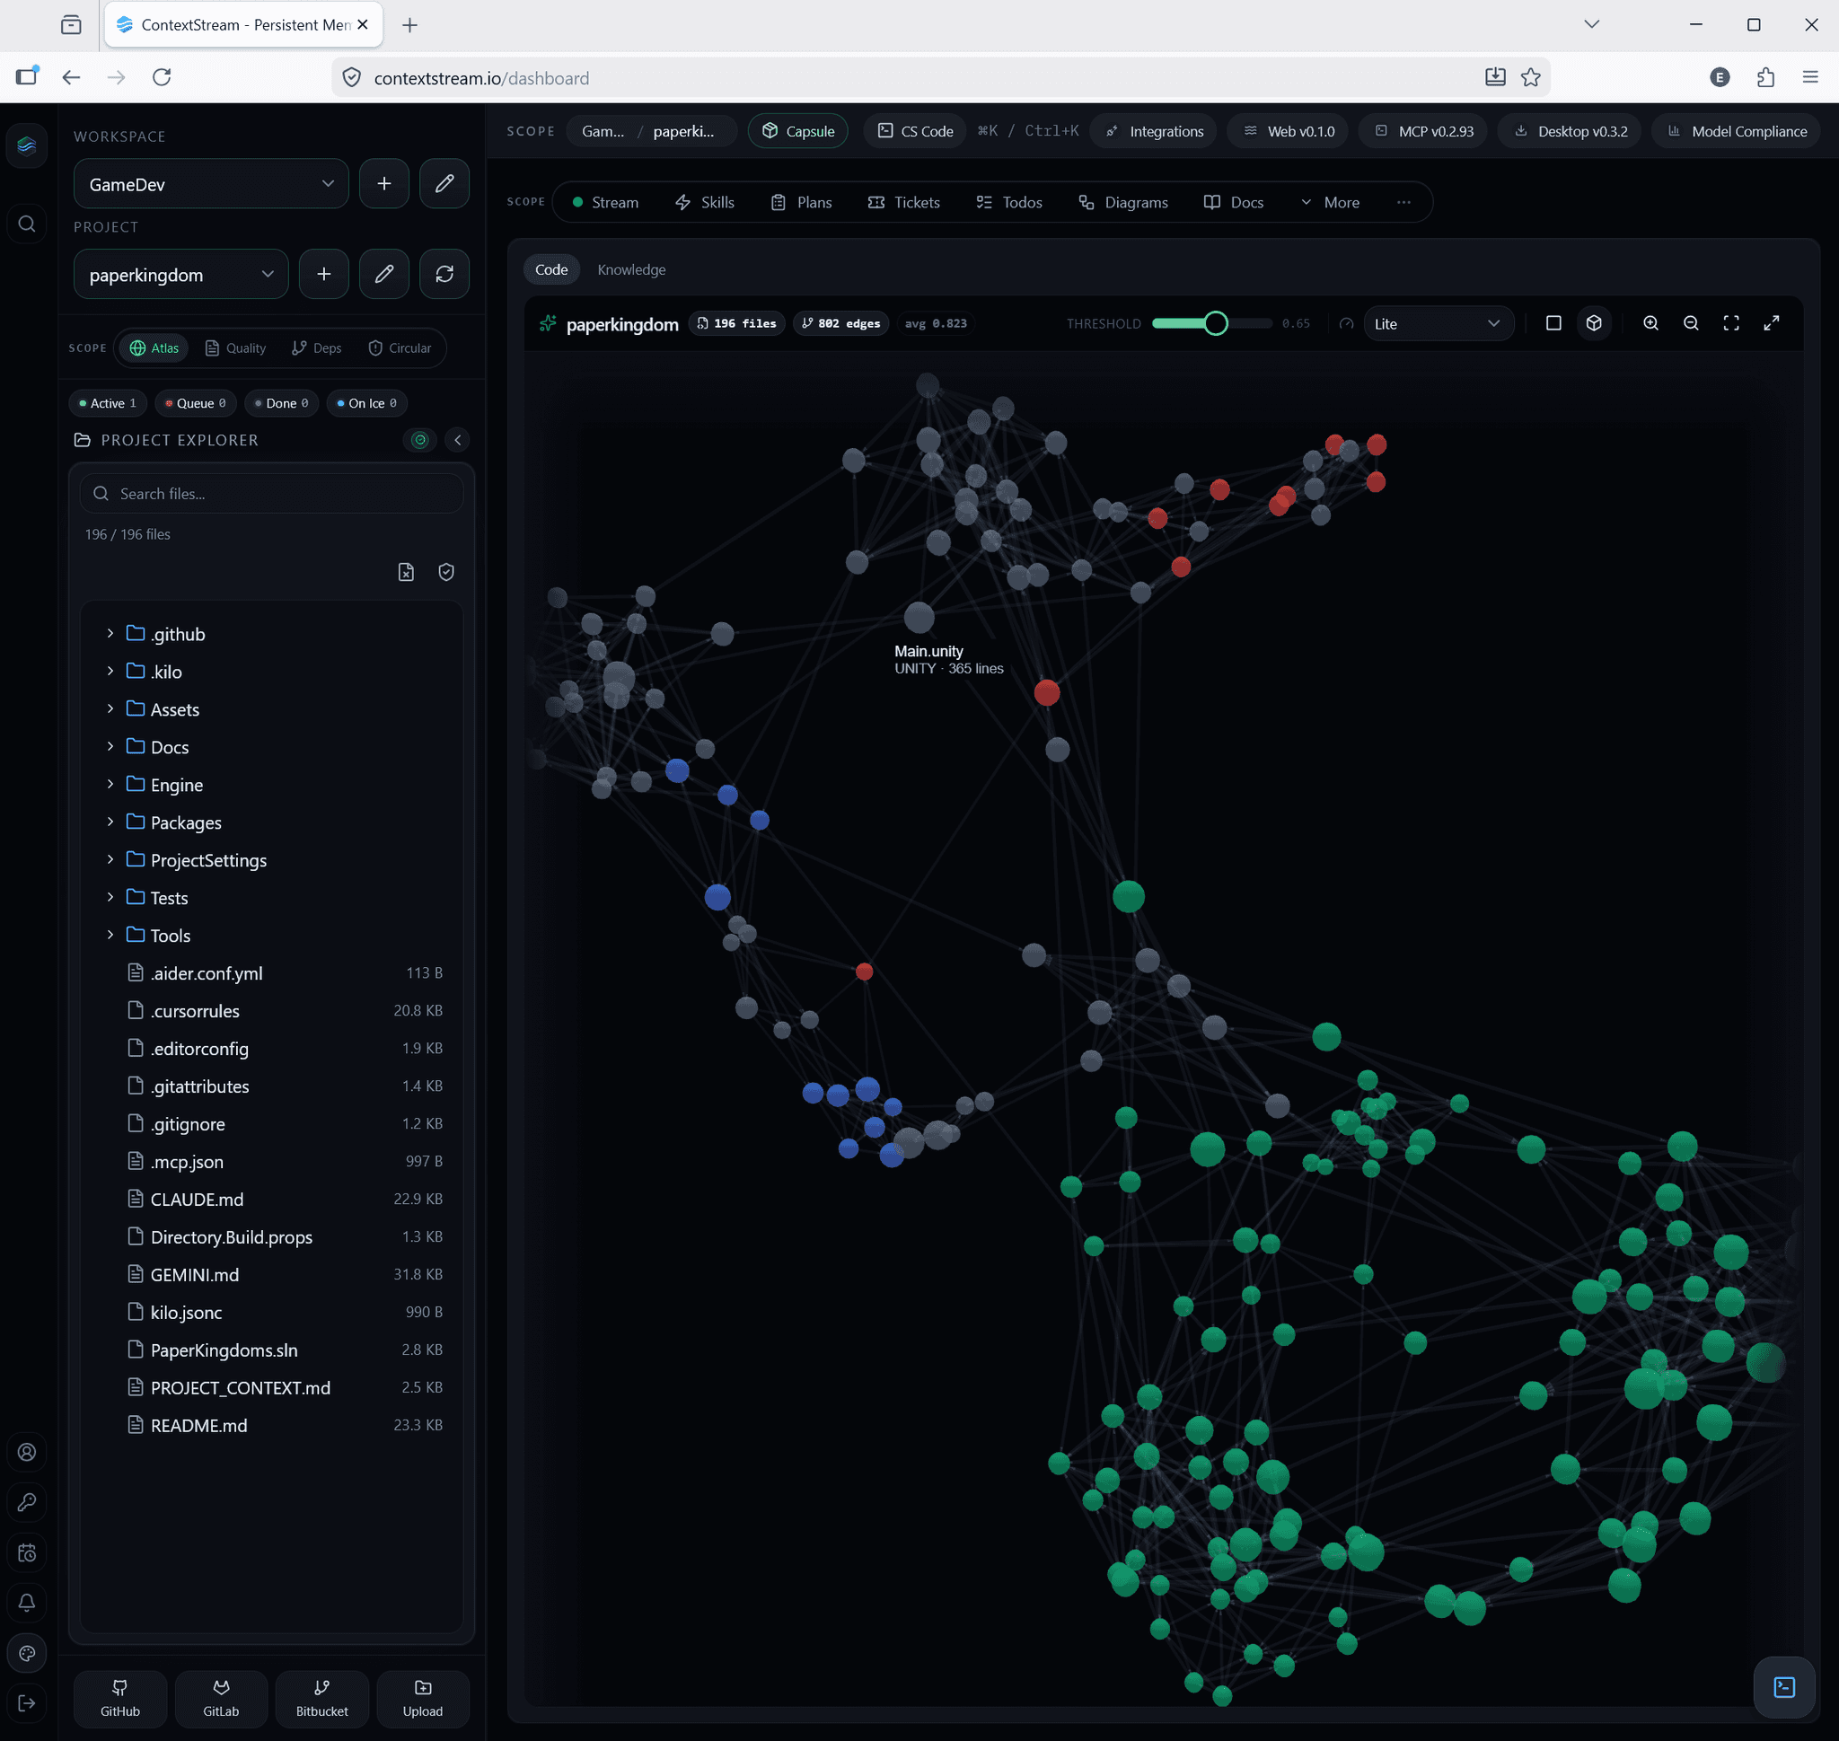Click the shield check icon above file tree
The width and height of the screenshot is (1839, 1741).
446,572
